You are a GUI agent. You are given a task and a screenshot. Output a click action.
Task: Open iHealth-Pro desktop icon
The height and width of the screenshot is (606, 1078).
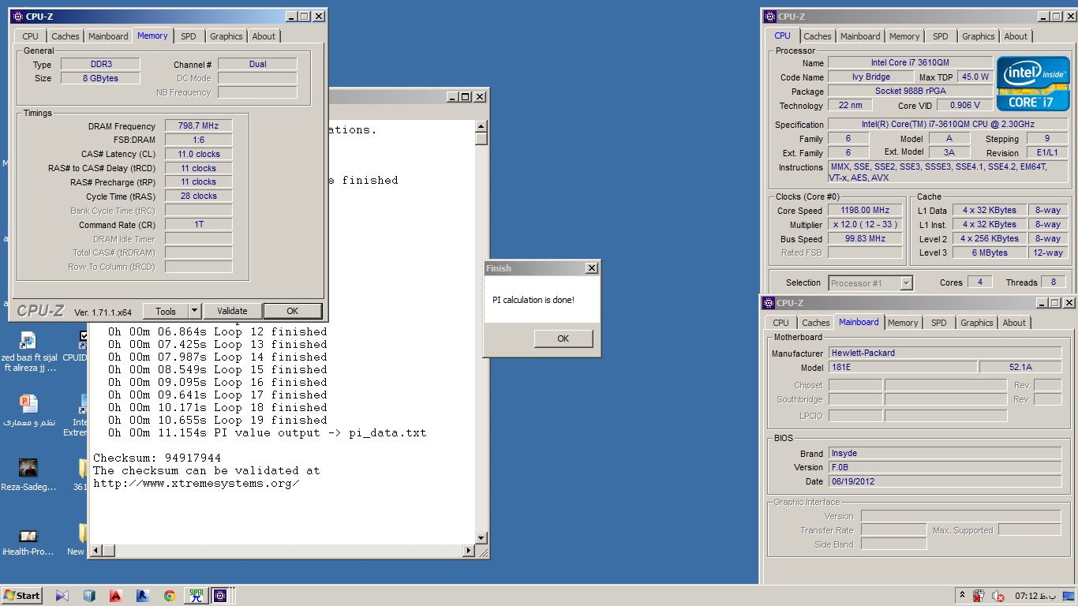28,541
